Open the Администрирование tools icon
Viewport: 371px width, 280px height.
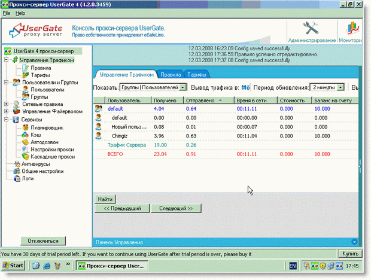[311, 28]
